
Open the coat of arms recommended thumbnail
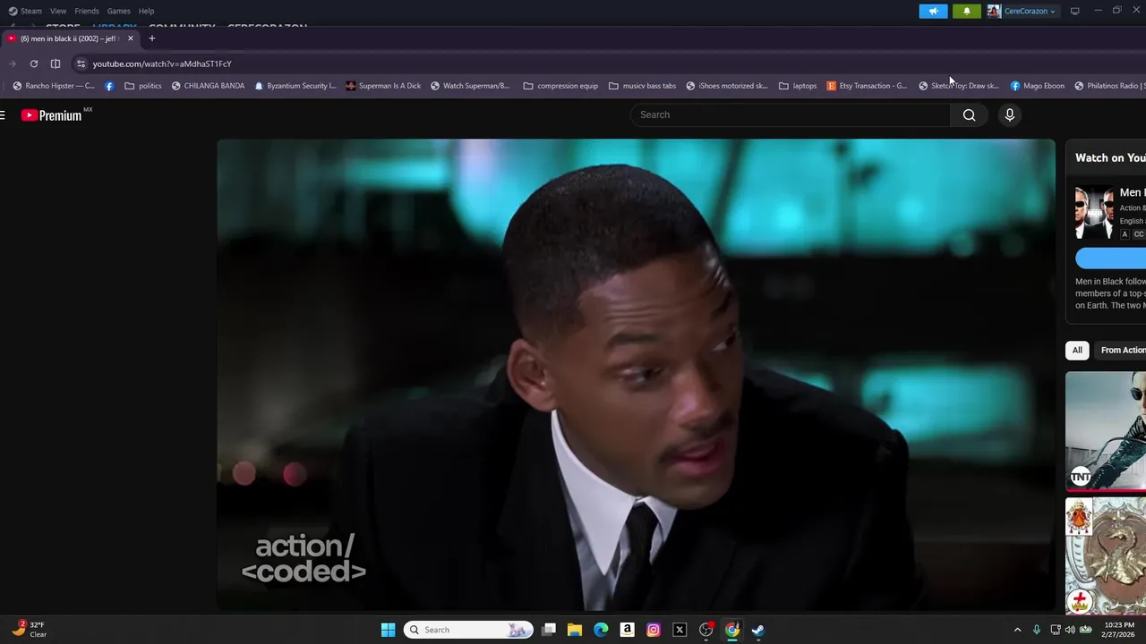click(x=1106, y=555)
